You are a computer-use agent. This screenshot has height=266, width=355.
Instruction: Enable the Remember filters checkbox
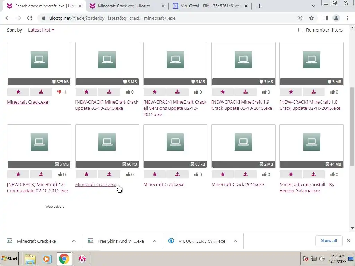301,30
